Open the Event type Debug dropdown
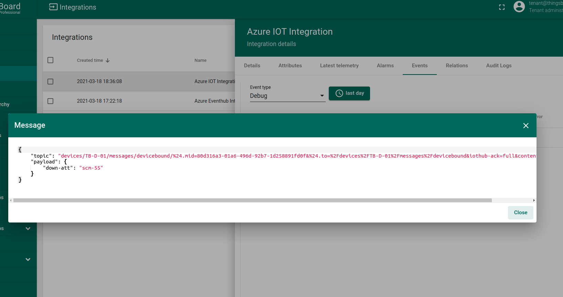 (288, 96)
